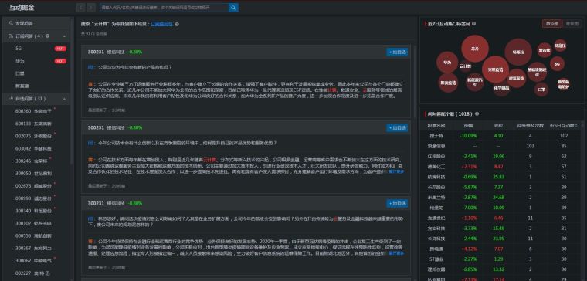Click +加自选 on the technology innovation question card
The image size is (587, 281).
click(397, 127)
